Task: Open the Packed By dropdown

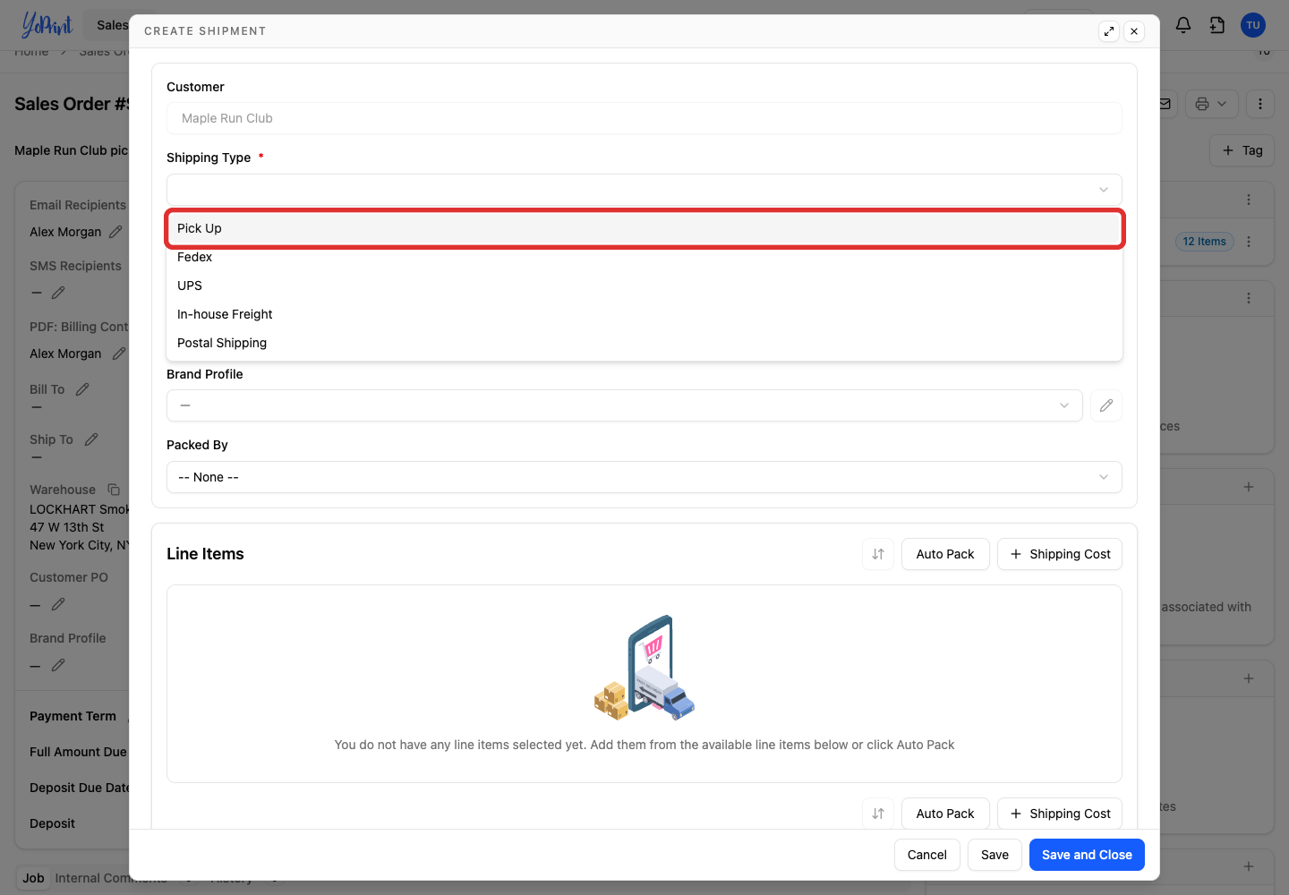Action: (644, 477)
